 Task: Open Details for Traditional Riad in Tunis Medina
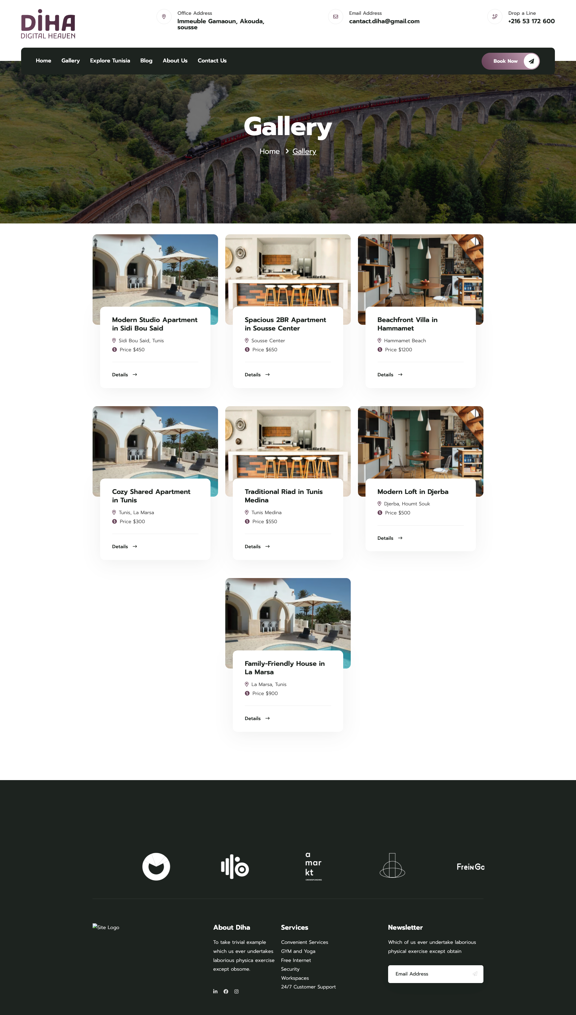pos(257,547)
